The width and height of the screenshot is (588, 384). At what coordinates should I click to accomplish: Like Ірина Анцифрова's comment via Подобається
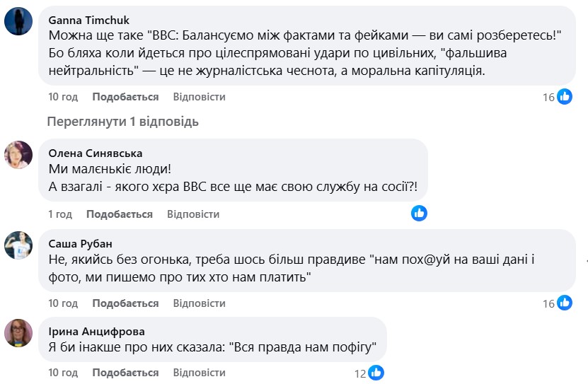click(x=125, y=372)
